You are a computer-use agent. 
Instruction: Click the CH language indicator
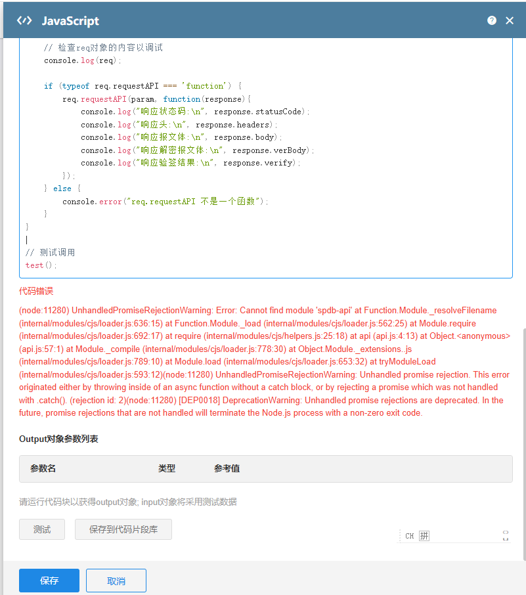tap(410, 536)
